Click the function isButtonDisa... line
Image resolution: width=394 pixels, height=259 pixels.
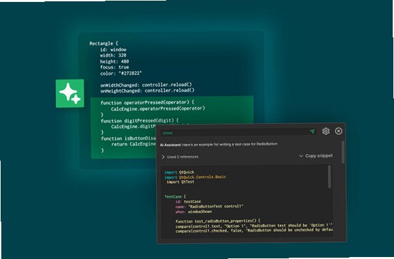pyautogui.click(x=129, y=138)
